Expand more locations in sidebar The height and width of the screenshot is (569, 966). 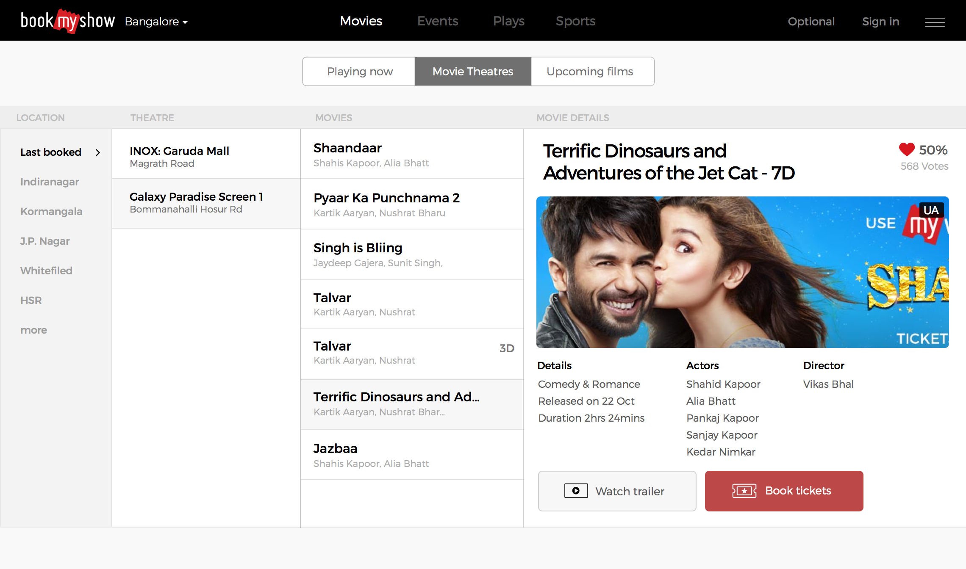pyautogui.click(x=33, y=330)
